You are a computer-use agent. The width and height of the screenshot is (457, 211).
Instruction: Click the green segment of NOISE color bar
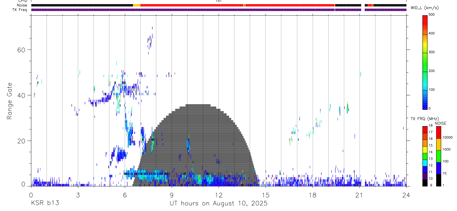(x=438, y=156)
